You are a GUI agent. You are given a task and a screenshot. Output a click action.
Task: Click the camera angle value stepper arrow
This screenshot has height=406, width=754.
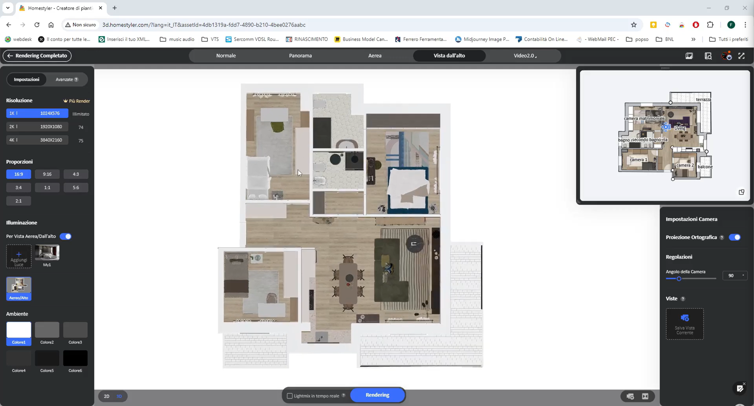(743, 275)
